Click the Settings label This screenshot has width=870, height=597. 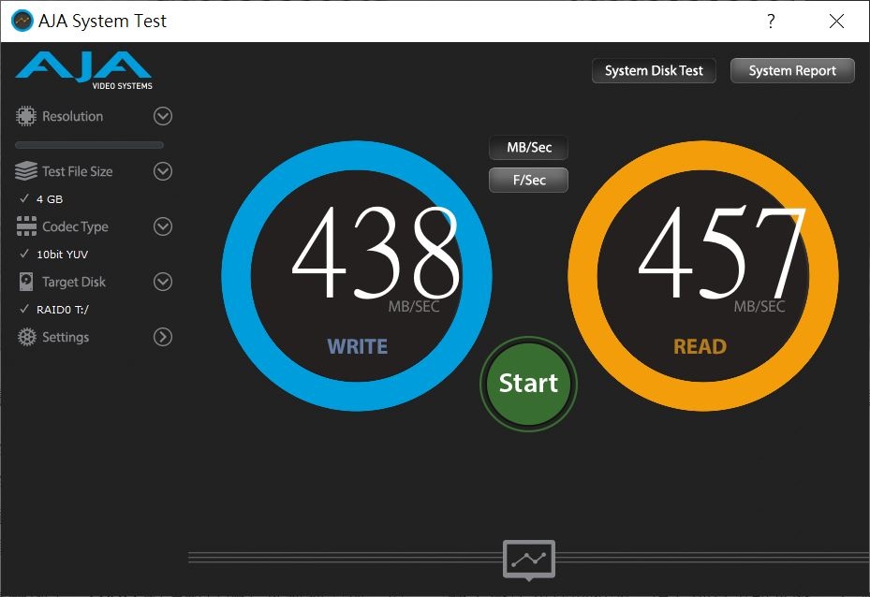pyautogui.click(x=66, y=337)
